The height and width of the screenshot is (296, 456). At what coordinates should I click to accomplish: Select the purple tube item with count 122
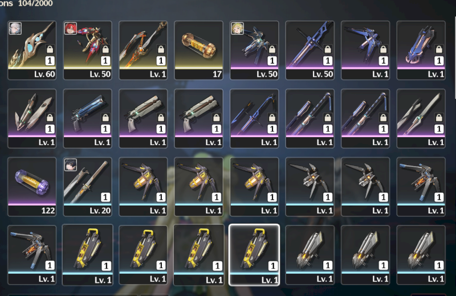click(x=32, y=187)
